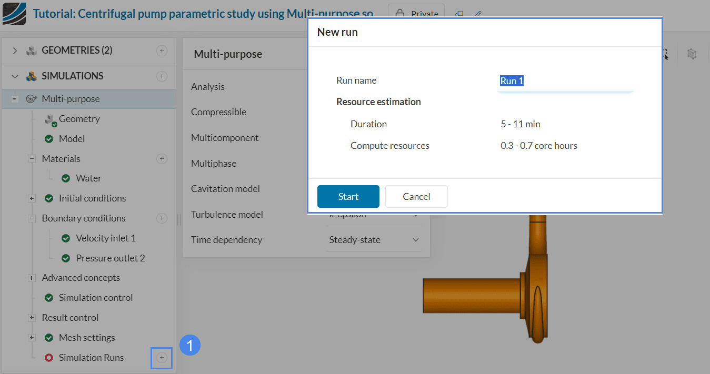Expand Initial conditions tree node
This screenshot has height=374, width=710.
point(32,198)
